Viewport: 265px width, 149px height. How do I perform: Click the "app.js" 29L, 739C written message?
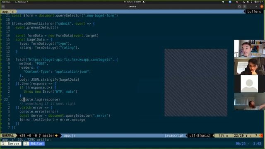26,140
